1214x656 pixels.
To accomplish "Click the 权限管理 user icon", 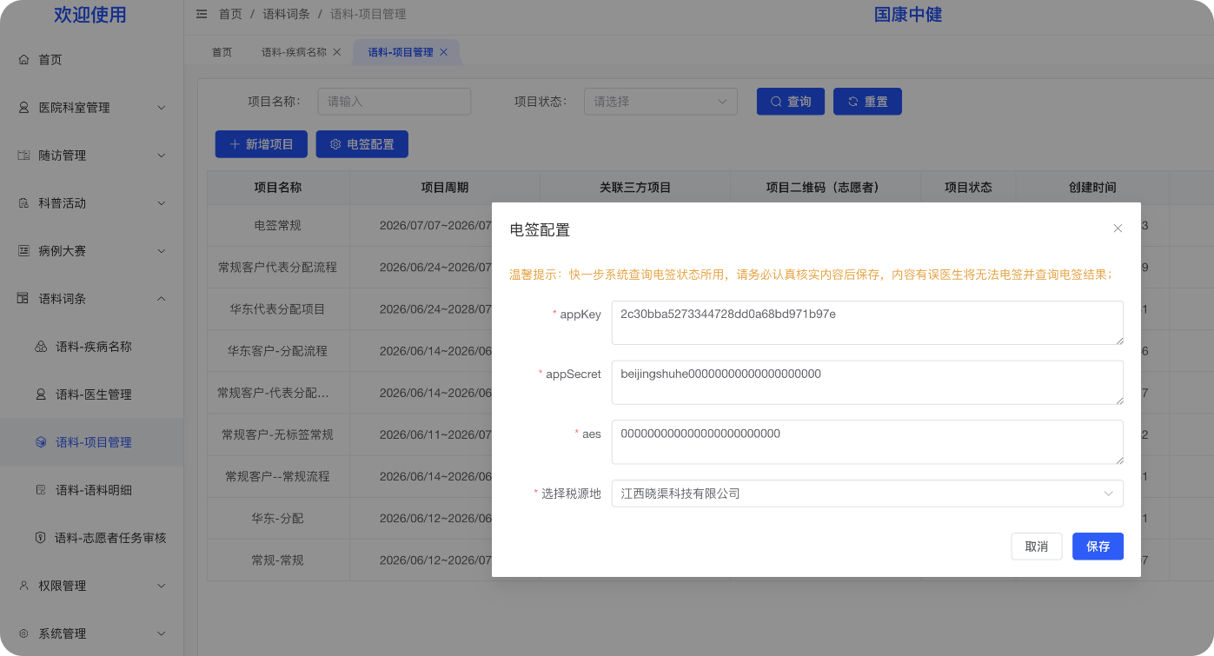I will (x=24, y=586).
